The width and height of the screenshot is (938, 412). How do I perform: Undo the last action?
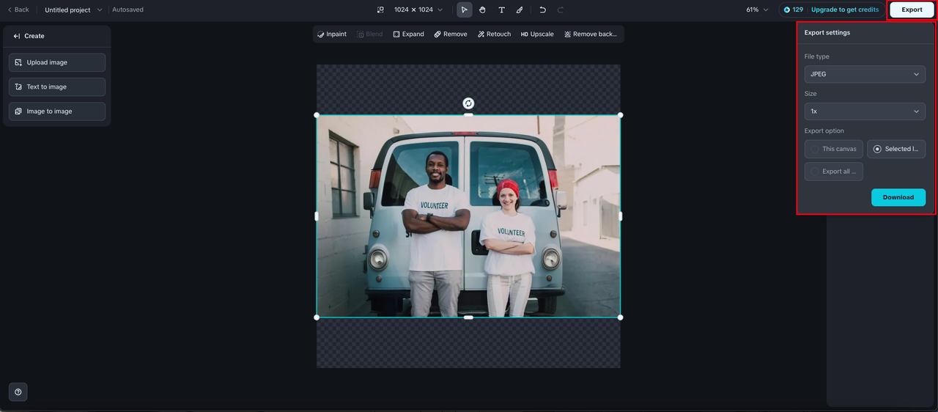click(542, 10)
